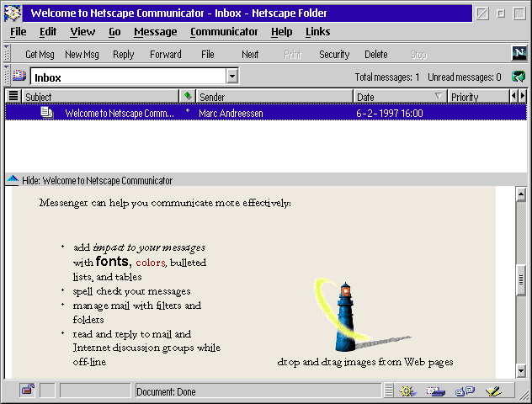Click the window resize grip in corner
The image size is (532, 404).
click(524, 394)
